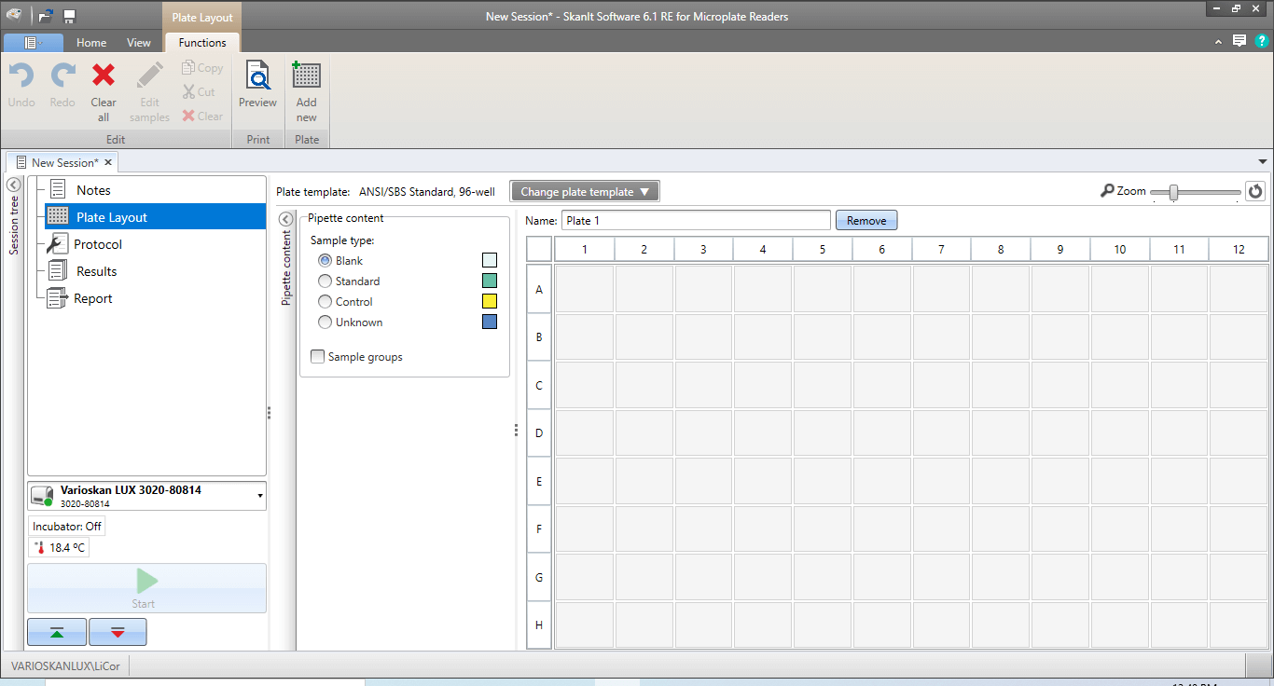The image size is (1274, 686).
Task: Collapse the Pipette content panel
Action: tap(286, 218)
